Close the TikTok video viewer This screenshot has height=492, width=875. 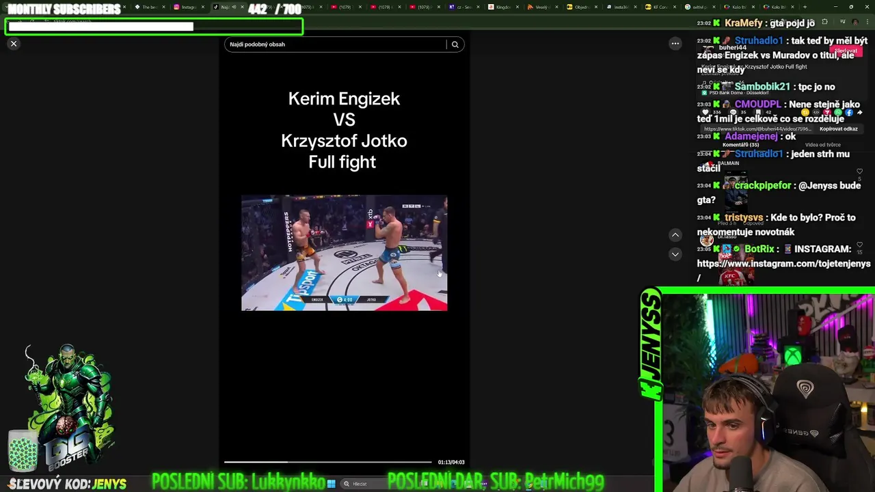click(x=13, y=44)
